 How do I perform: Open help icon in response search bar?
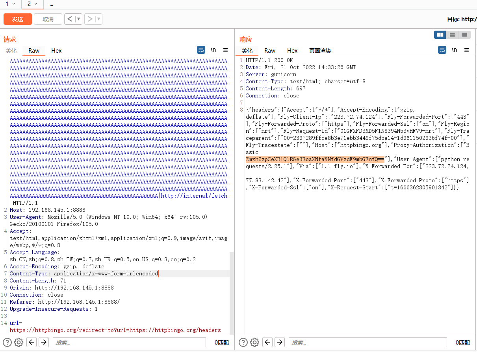[x=243, y=342]
